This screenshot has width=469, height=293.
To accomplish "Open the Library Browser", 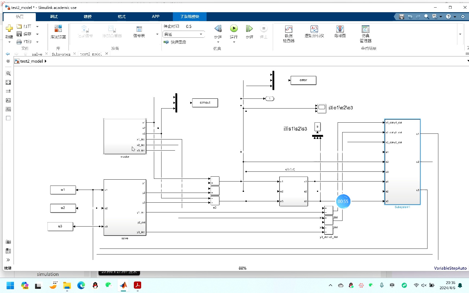I will pyautogui.click(x=58, y=31).
